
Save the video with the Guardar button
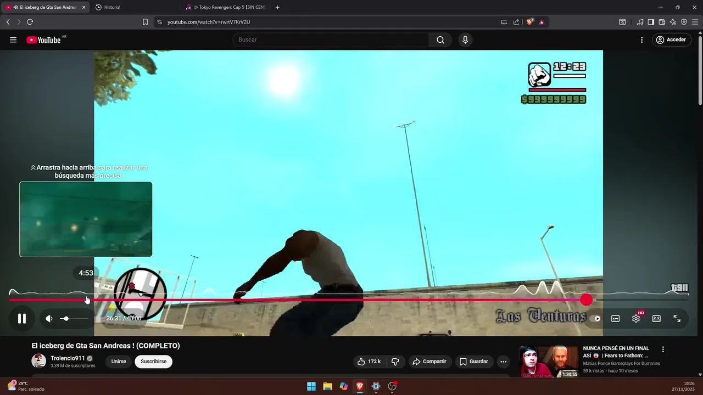pos(473,362)
